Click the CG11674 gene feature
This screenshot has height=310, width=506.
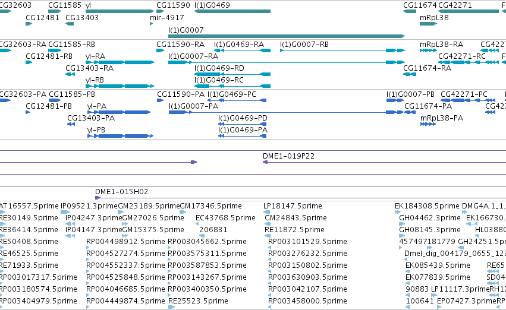[x=410, y=11]
